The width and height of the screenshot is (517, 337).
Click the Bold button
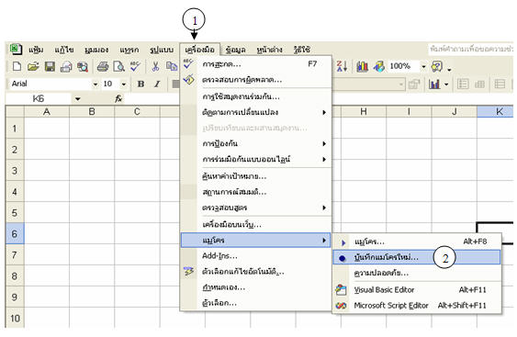click(140, 84)
